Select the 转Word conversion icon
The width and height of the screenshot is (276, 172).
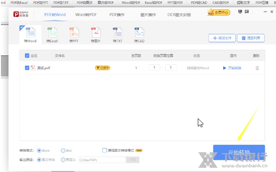tap(31, 35)
